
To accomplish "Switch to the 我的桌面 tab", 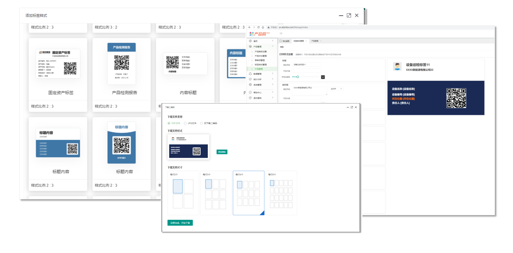I will (284, 41).
